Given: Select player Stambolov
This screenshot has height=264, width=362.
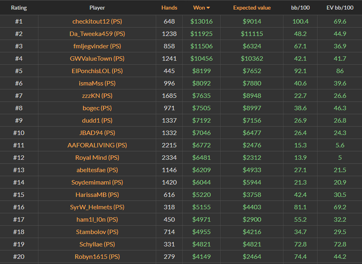Looking at the screenshot, I should [97, 232].
